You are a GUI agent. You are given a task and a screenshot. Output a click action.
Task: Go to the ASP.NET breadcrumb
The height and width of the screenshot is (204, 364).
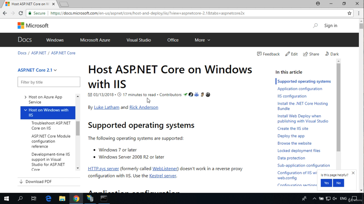pyautogui.click(x=39, y=53)
